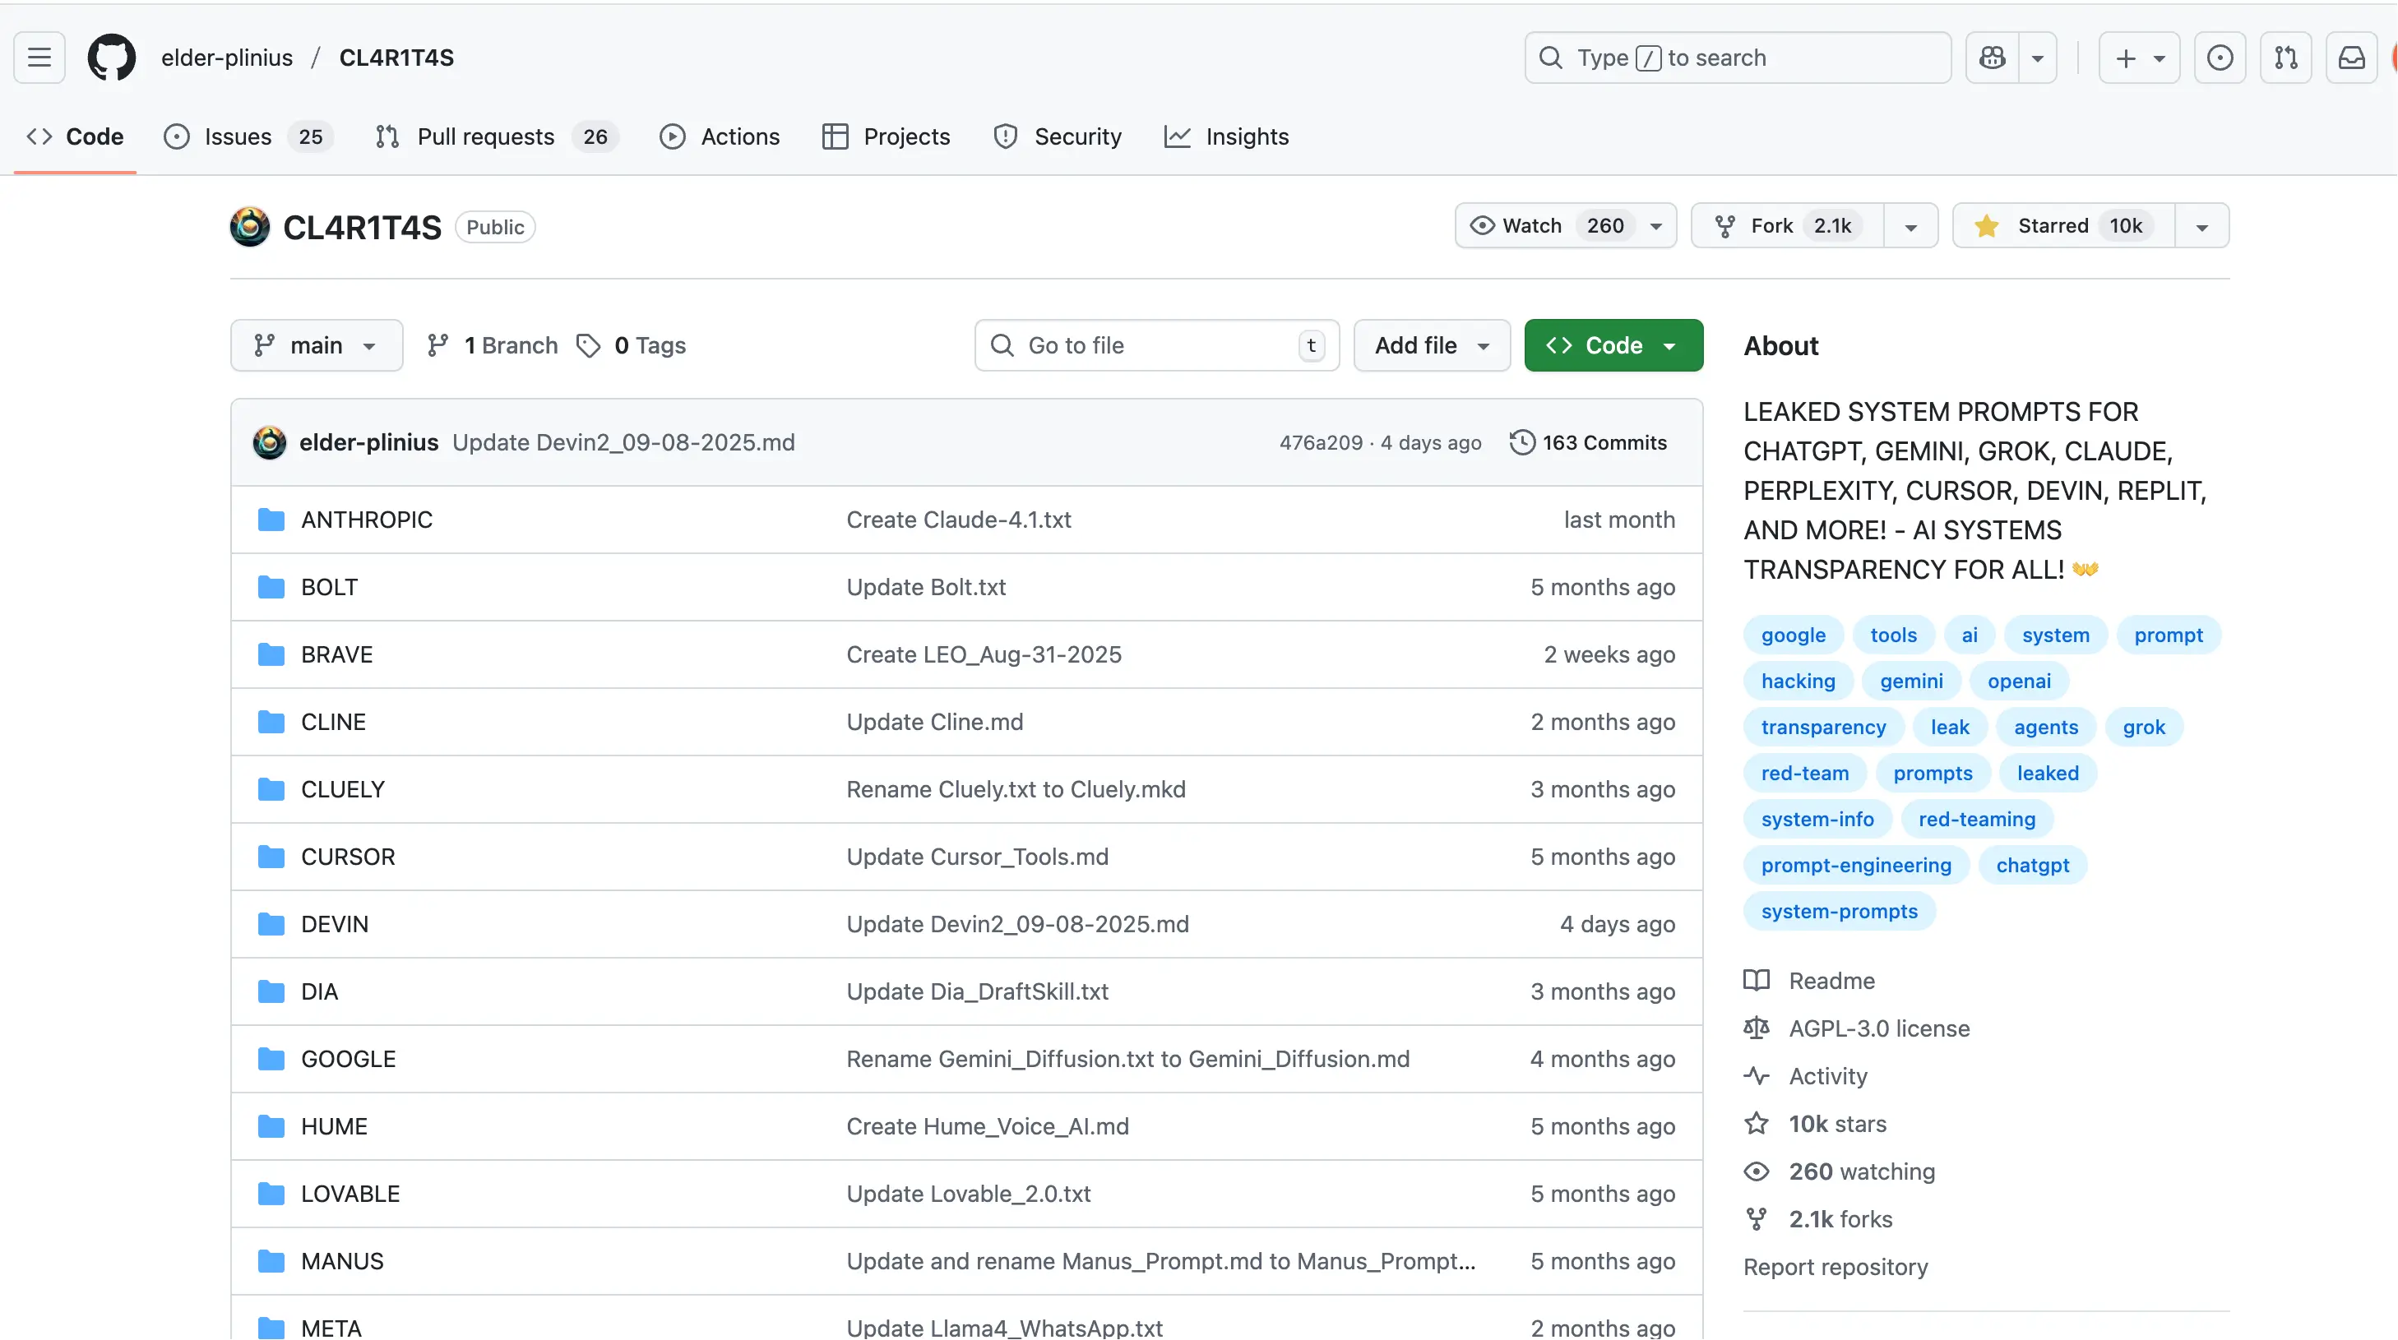Open the BRAVE folder icon
The width and height of the screenshot is (2398, 1340).
pos(271,655)
